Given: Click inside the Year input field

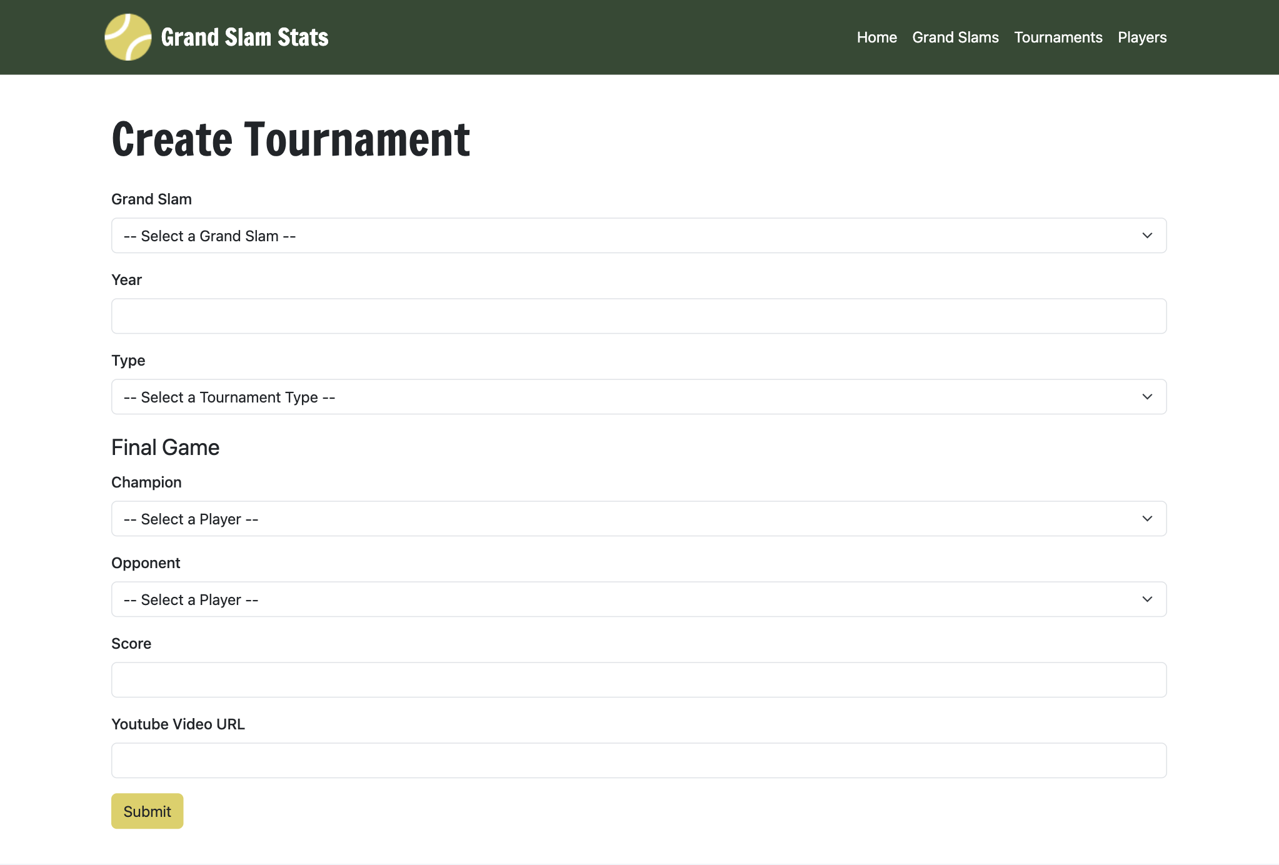Looking at the screenshot, I should tap(638, 316).
